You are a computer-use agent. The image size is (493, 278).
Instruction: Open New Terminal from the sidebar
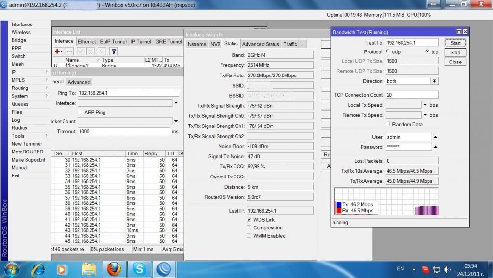point(26,144)
